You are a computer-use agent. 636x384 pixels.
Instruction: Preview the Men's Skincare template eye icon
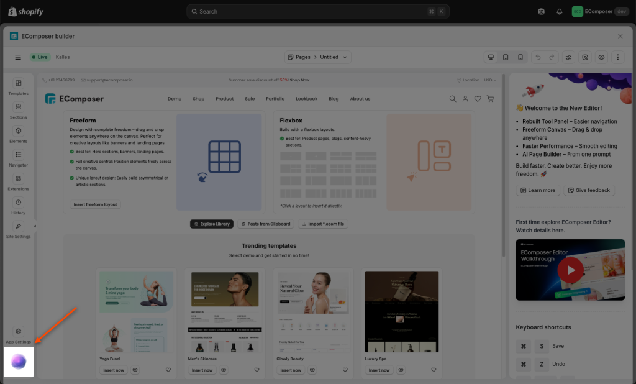pos(224,370)
